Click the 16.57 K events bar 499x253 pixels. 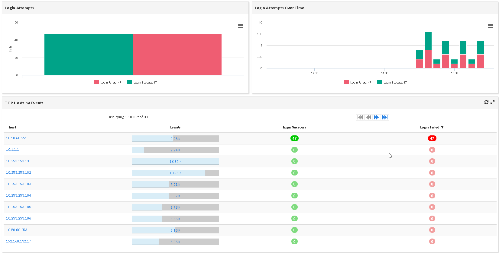point(175,162)
